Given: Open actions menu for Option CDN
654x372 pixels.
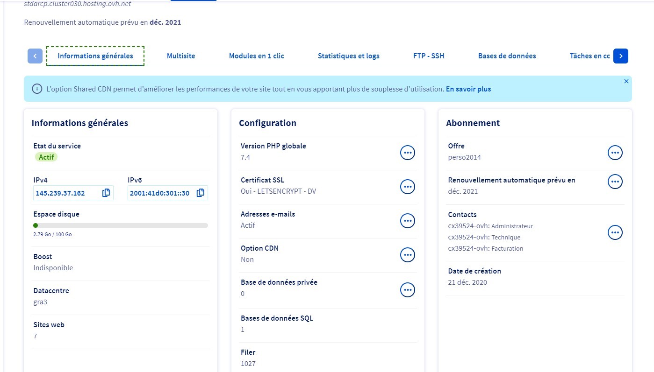Looking at the screenshot, I should pos(408,255).
